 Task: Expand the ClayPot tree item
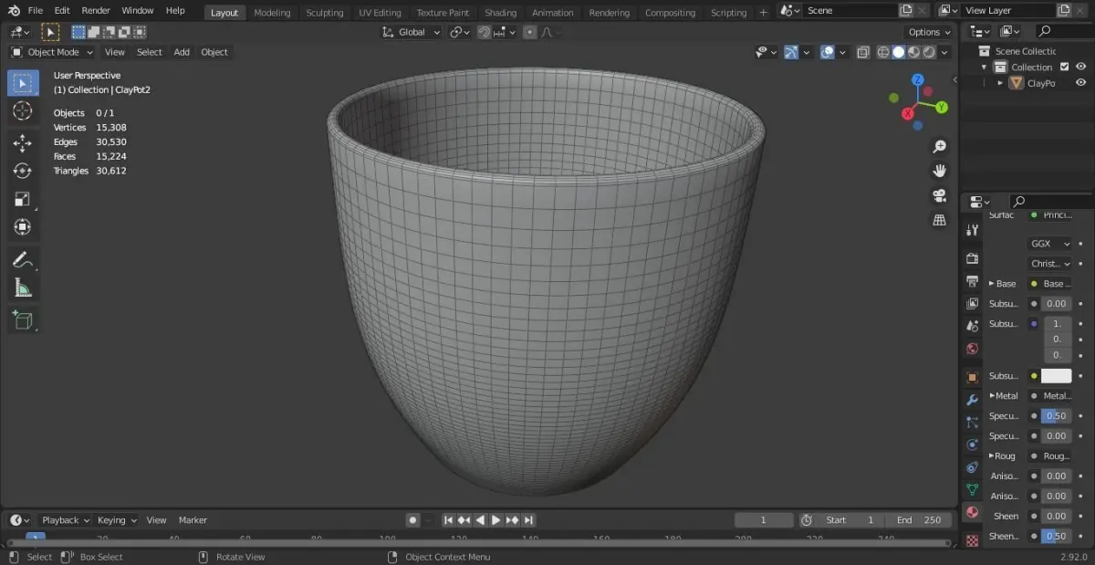point(1000,83)
